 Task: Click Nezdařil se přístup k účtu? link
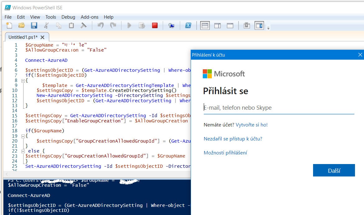click(233, 139)
